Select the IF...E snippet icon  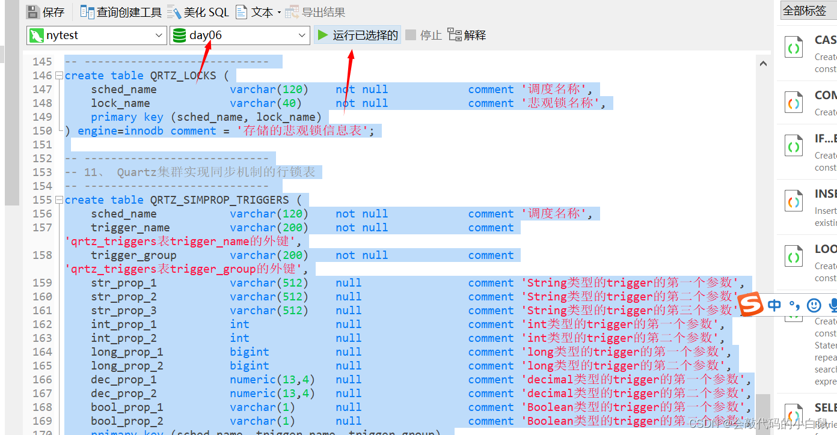coord(794,146)
